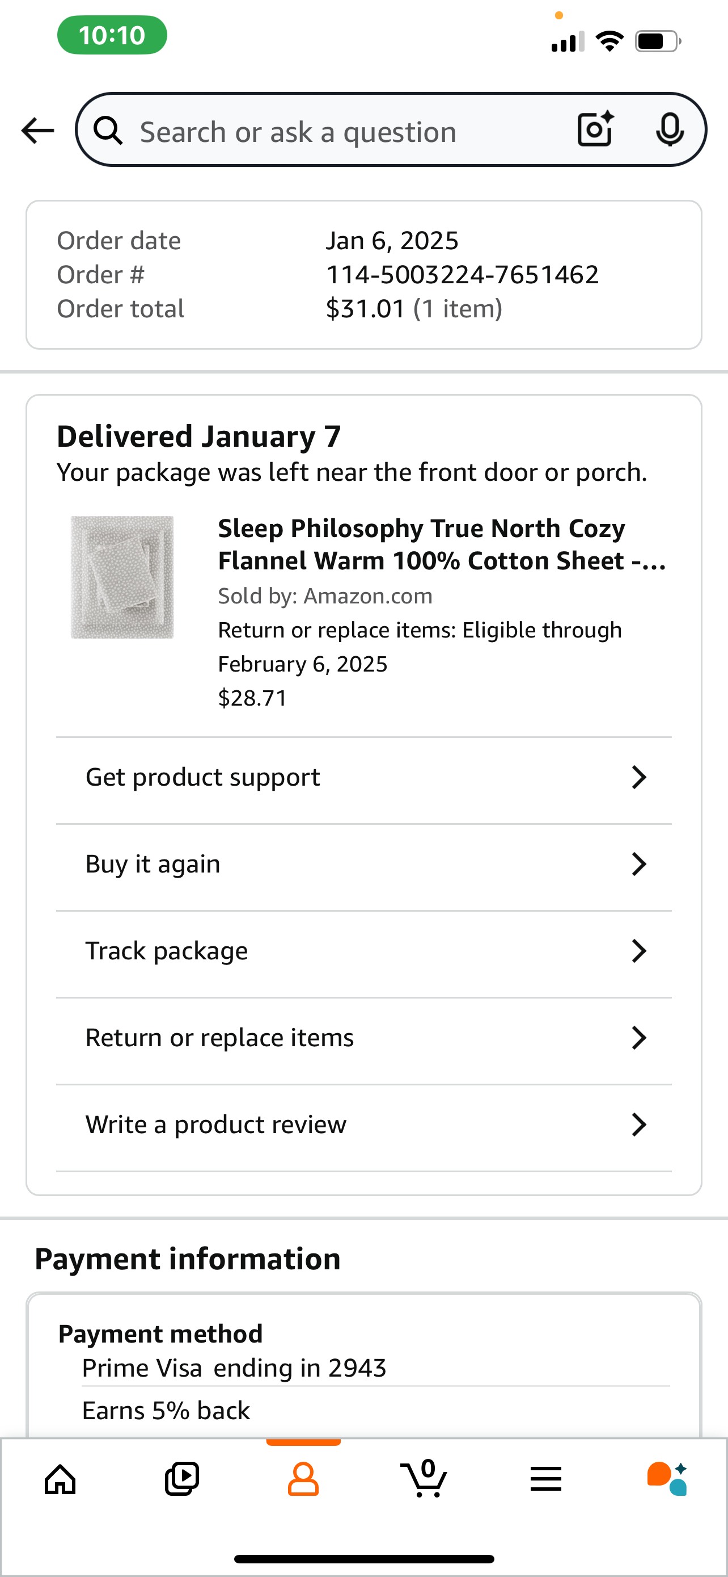
Task: Open camera lens search icon
Action: tap(595, 129)
